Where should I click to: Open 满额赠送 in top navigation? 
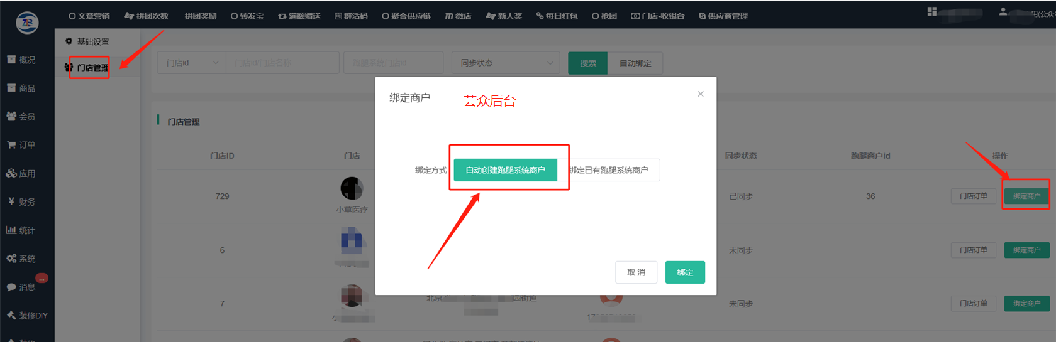[x=299, y=16]
